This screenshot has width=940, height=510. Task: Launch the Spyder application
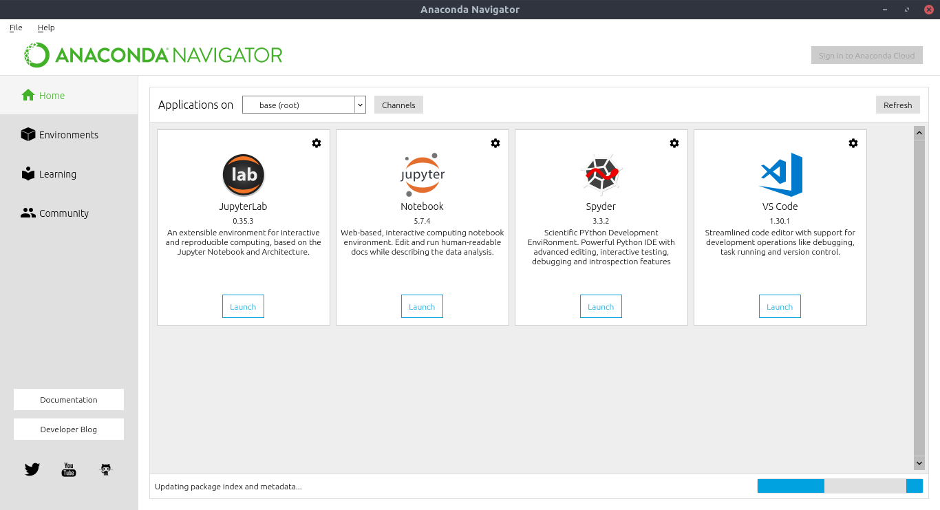point(601,306)
